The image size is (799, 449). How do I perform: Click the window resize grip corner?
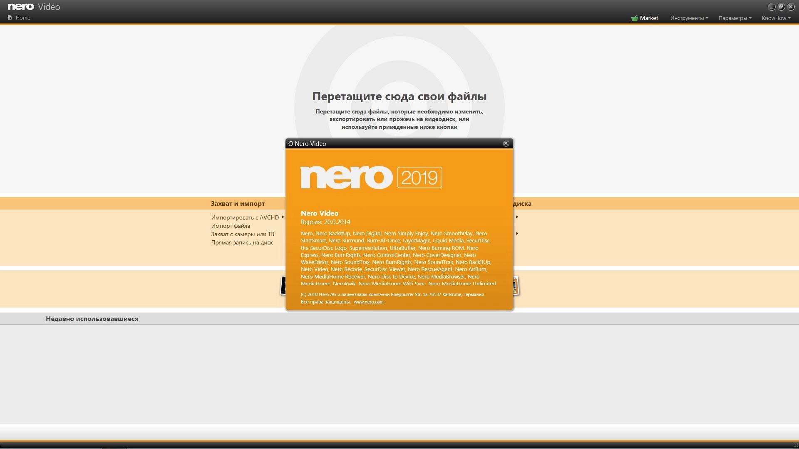(x=796, y=446)
